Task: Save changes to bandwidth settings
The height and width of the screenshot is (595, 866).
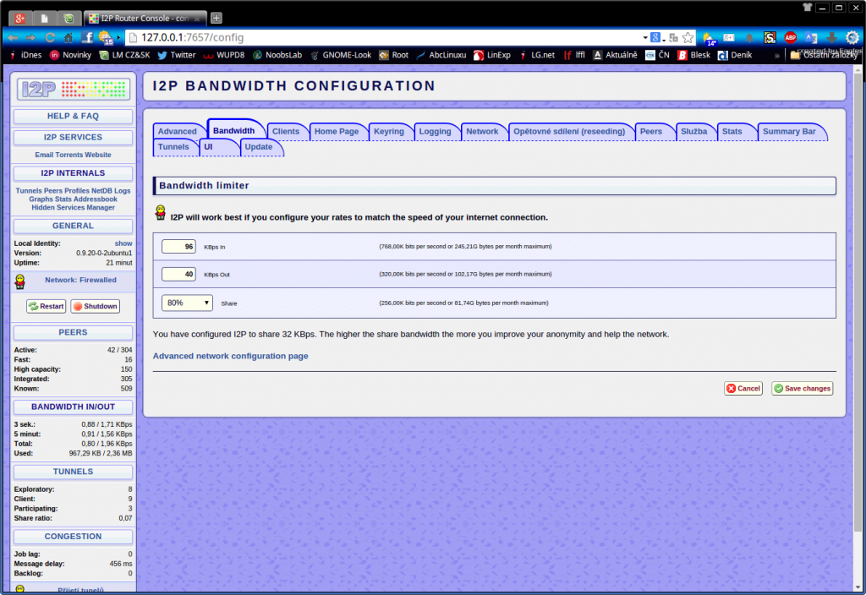Action: point(803,389)
